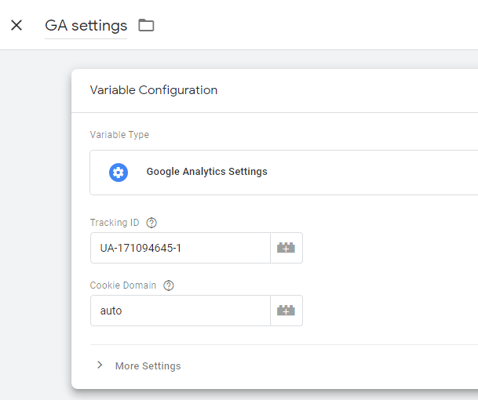478x400 pixels.
Task: Click empty space inside the variable type card
Action: pos(366,173)
